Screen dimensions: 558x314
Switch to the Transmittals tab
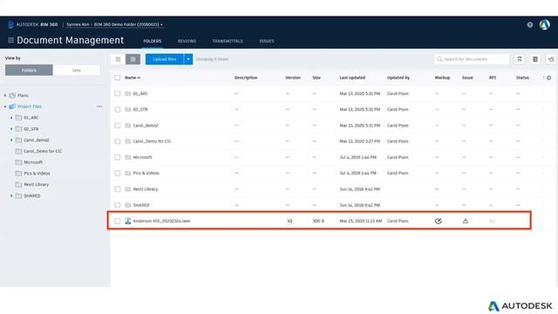pyautogui.click(x=228, y=41)
